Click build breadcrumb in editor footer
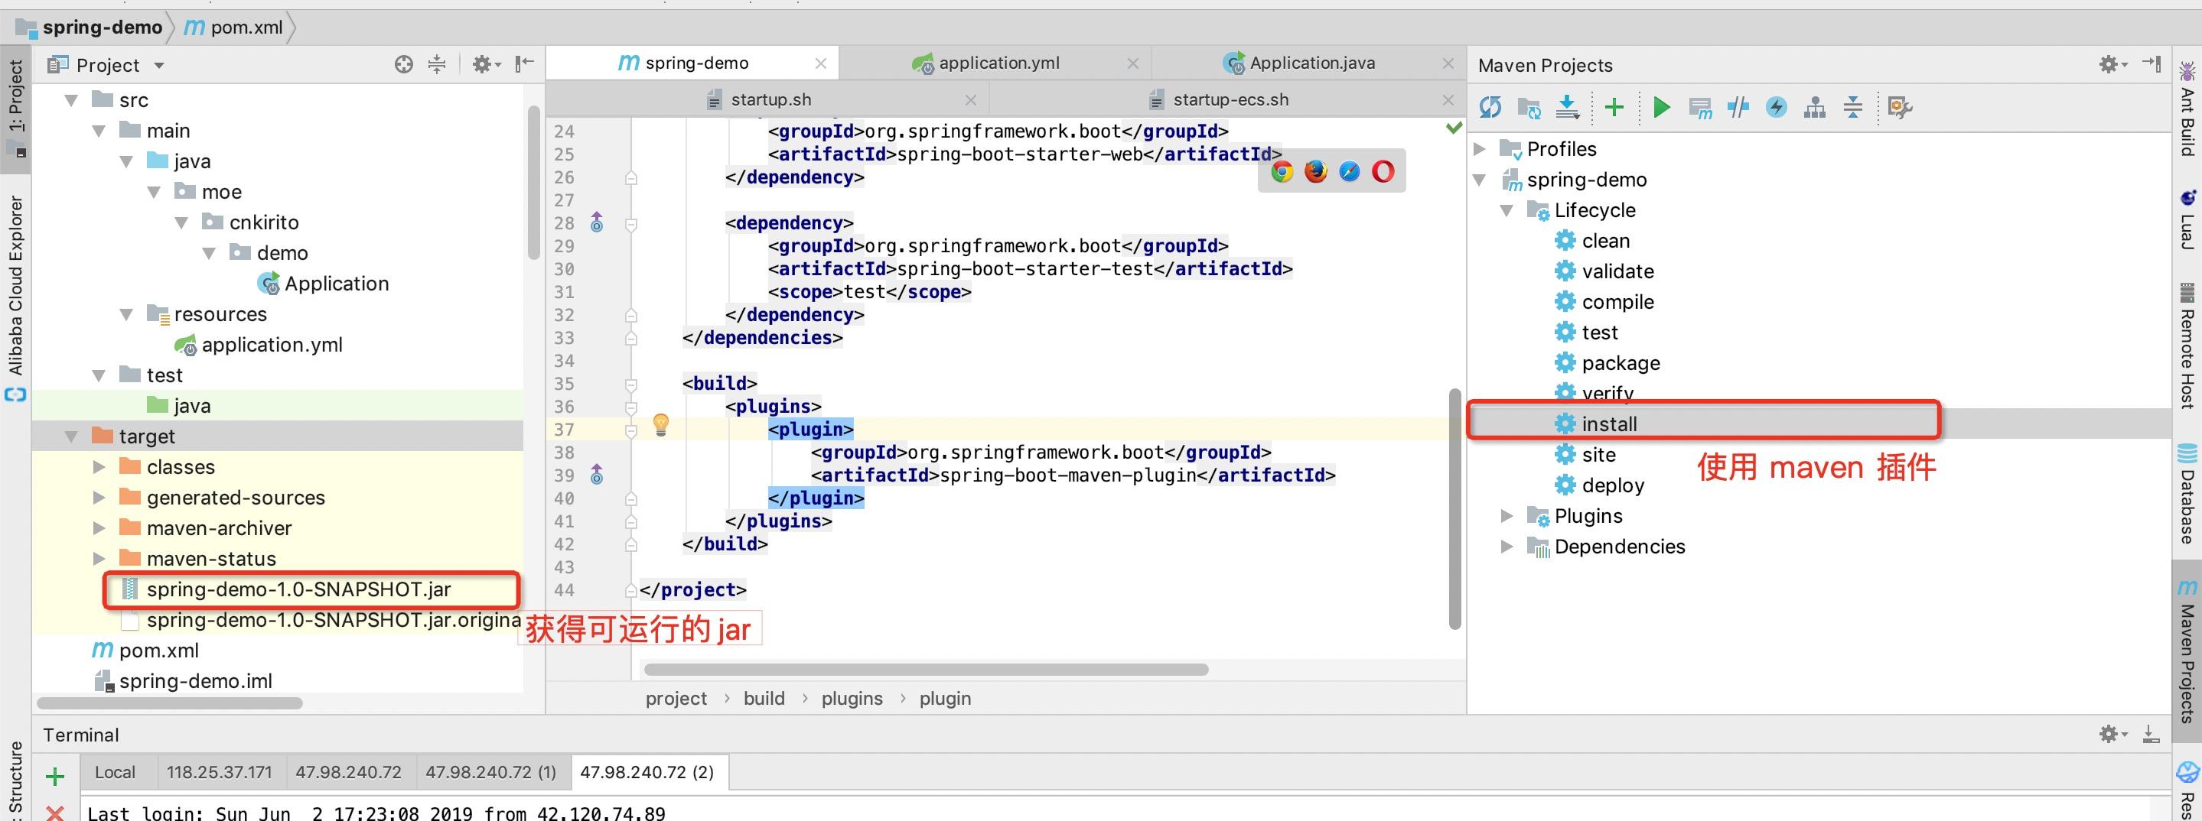 coord(764,699)
